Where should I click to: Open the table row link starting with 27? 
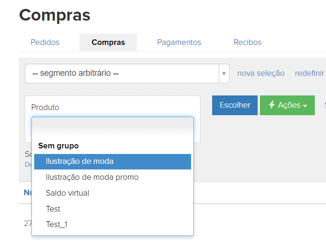coord(27,224)
